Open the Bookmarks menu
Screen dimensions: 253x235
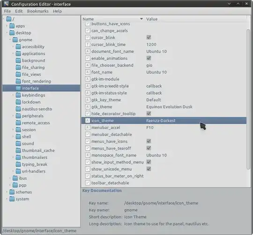click(38, 11)
